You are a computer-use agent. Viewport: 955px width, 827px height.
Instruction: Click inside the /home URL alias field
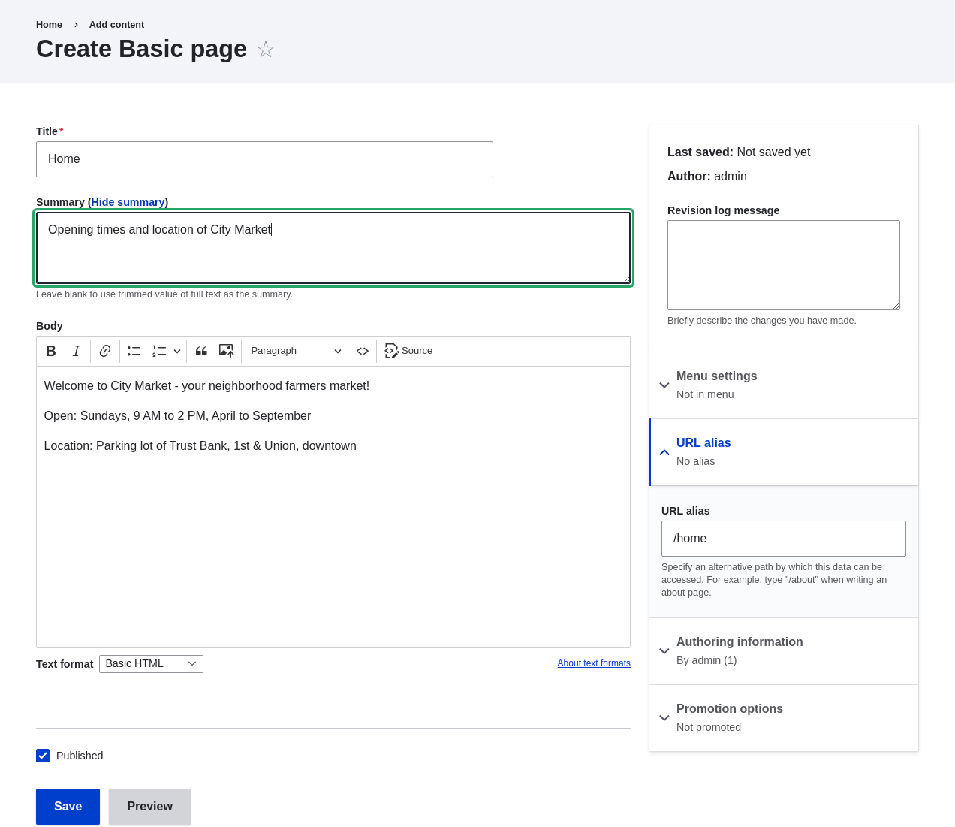[x=783, y=538]
